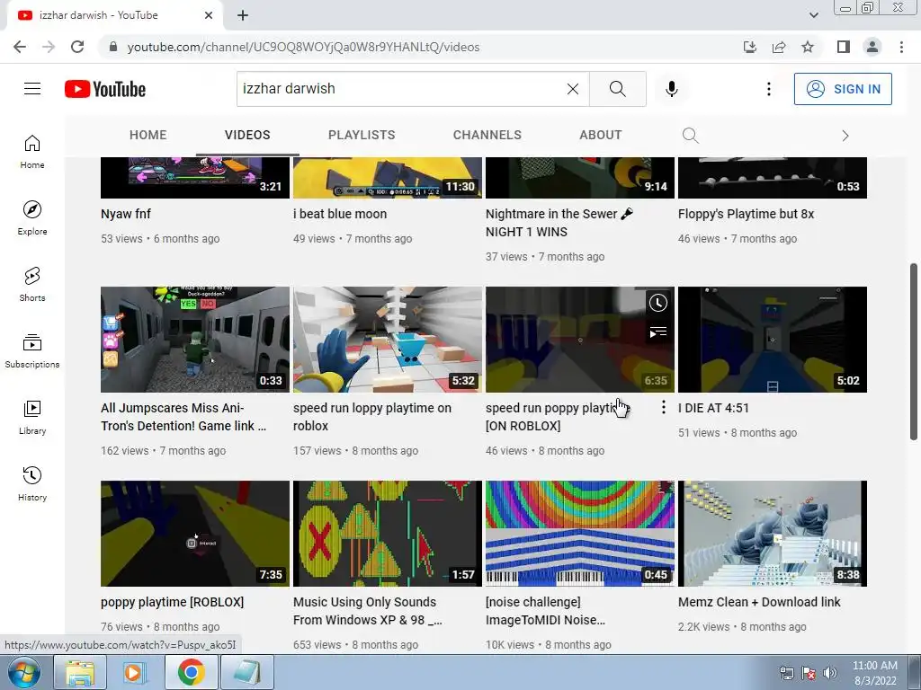
Task: Open Chrome three-dot menu
Action: pyautogui.click(x=901, y=47)
